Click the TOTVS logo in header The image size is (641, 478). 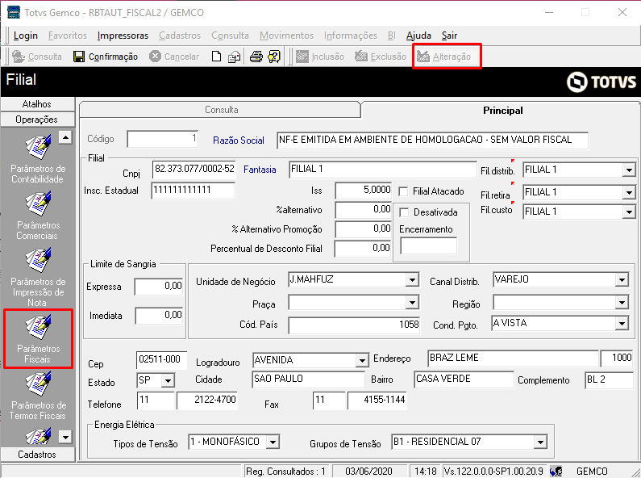tap(601, 82)
